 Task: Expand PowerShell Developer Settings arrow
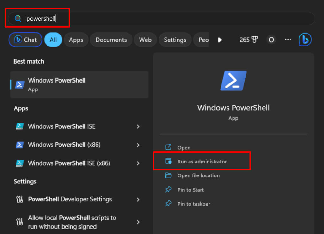[138, 200]
